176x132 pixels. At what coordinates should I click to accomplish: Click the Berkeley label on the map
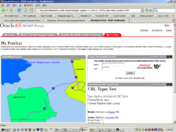coord(80,69)
